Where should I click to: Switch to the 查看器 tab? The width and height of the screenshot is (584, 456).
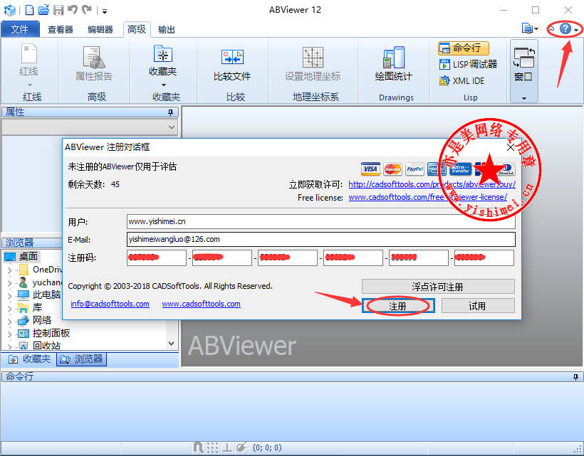coord(61,29)
